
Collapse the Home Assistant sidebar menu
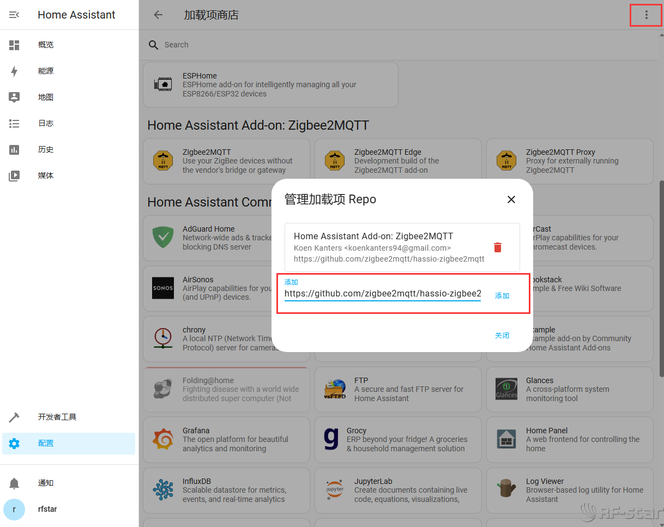[x=14, y=15]
